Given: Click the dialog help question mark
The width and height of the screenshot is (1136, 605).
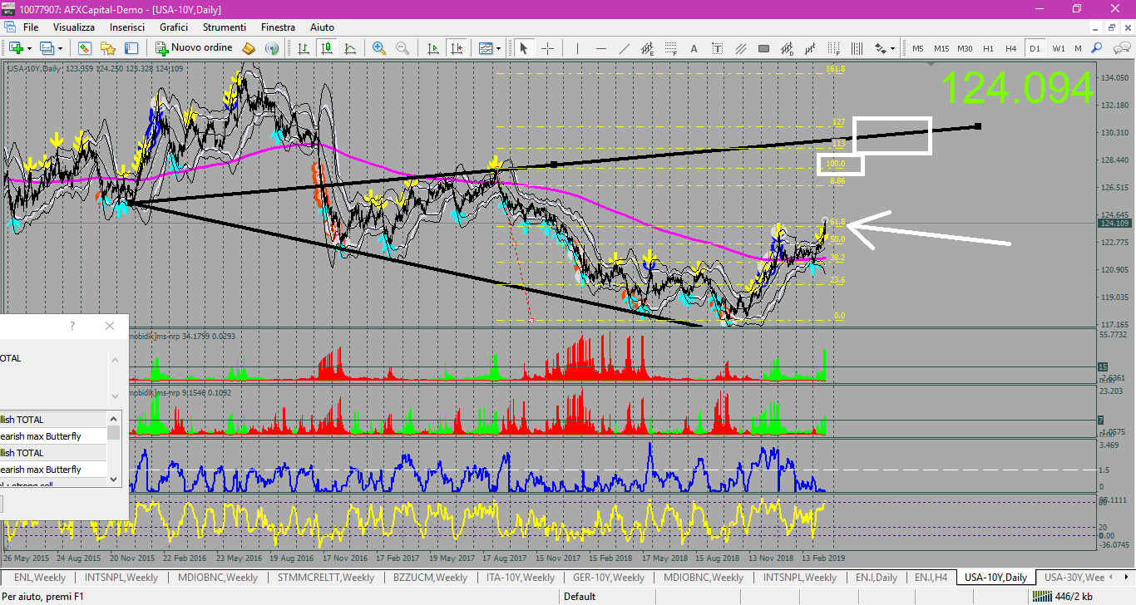Looking at the screenshot, I should [72, 326].
